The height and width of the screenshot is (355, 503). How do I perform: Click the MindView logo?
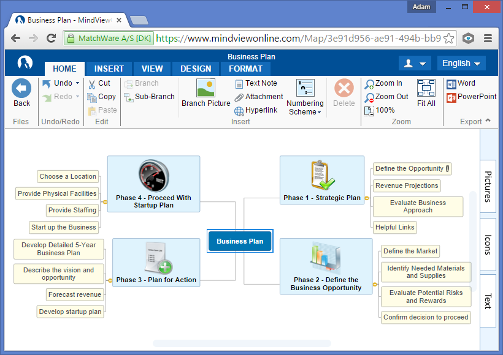pyautogui.click(x=25, y=62)
